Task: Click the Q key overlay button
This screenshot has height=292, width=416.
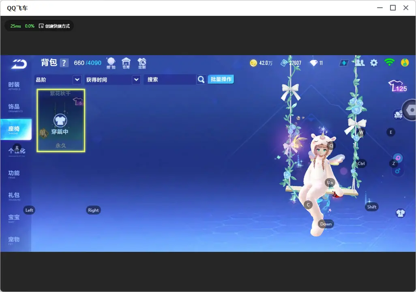Action: 331,146
